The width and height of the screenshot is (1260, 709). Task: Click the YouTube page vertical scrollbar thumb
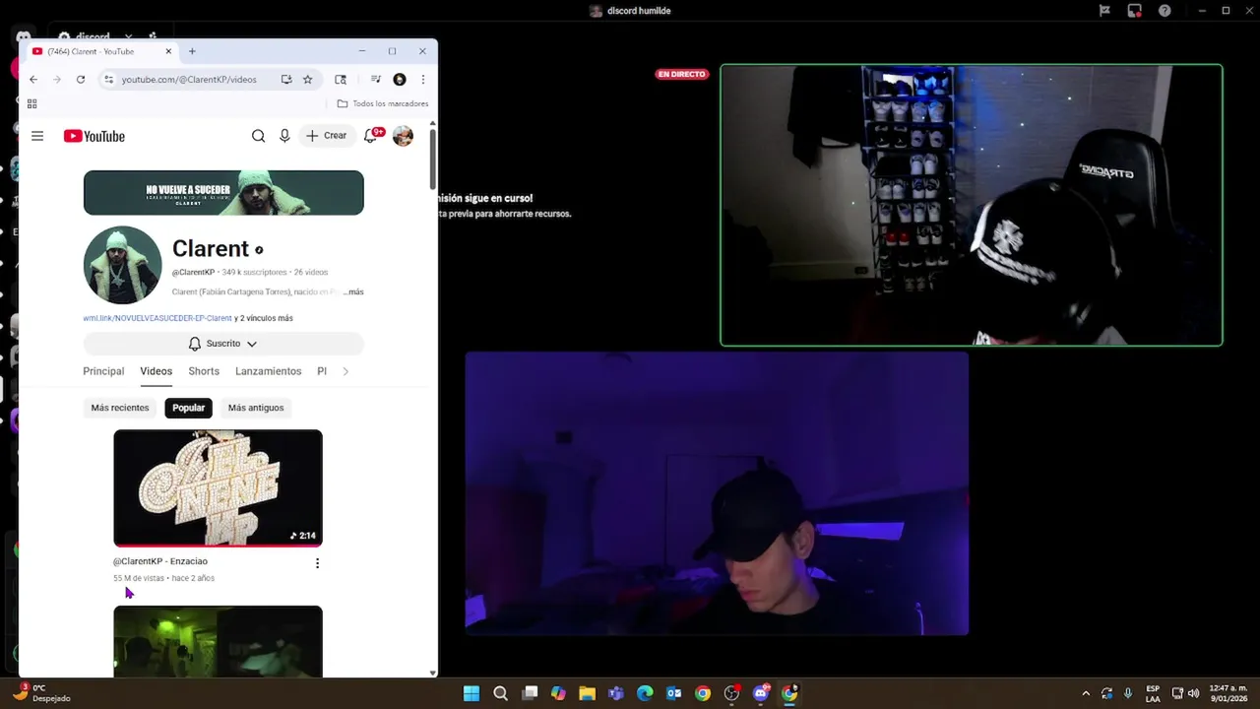(433, 160)
